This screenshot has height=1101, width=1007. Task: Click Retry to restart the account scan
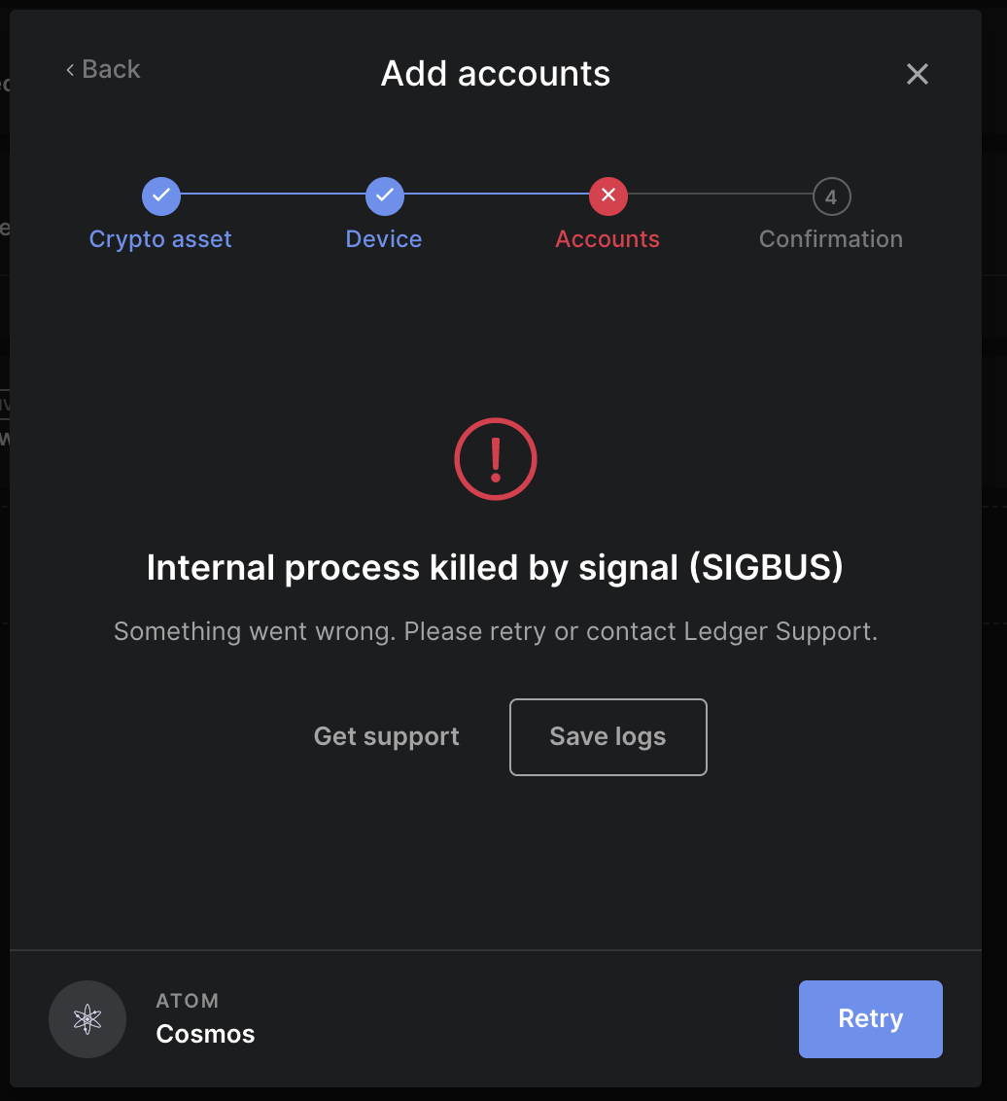point(870,1018)
